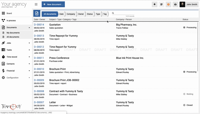Click the Time Reporpt for Yummy subject
The width and height of the screenshot is (200, 114).
click(63, 36)
